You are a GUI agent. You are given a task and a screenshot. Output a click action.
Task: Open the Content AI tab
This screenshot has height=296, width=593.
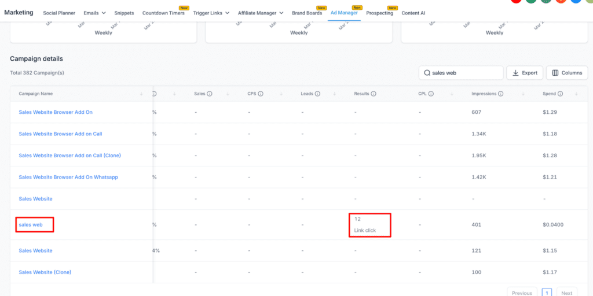413,13
